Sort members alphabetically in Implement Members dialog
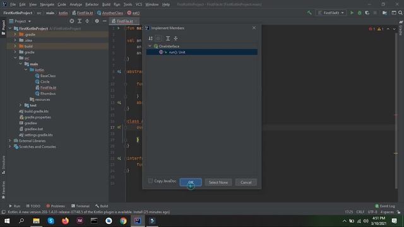404x227 pixels. pyautogui.click(x=150, y=38)
